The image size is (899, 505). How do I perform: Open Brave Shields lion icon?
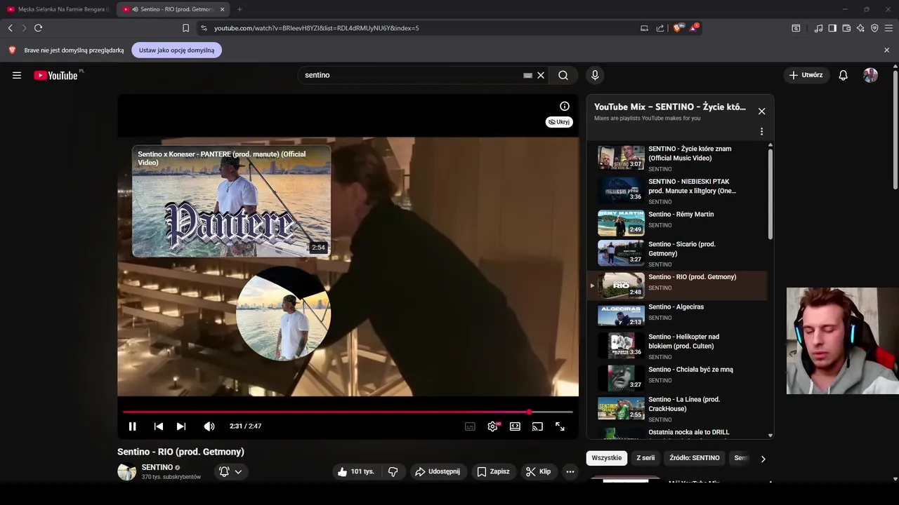tap(678, 28)
